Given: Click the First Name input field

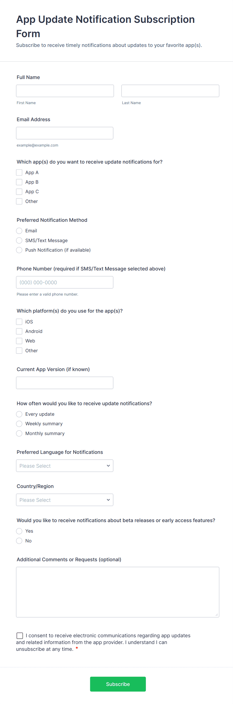Looking at the screenshot, I should 65,91.
